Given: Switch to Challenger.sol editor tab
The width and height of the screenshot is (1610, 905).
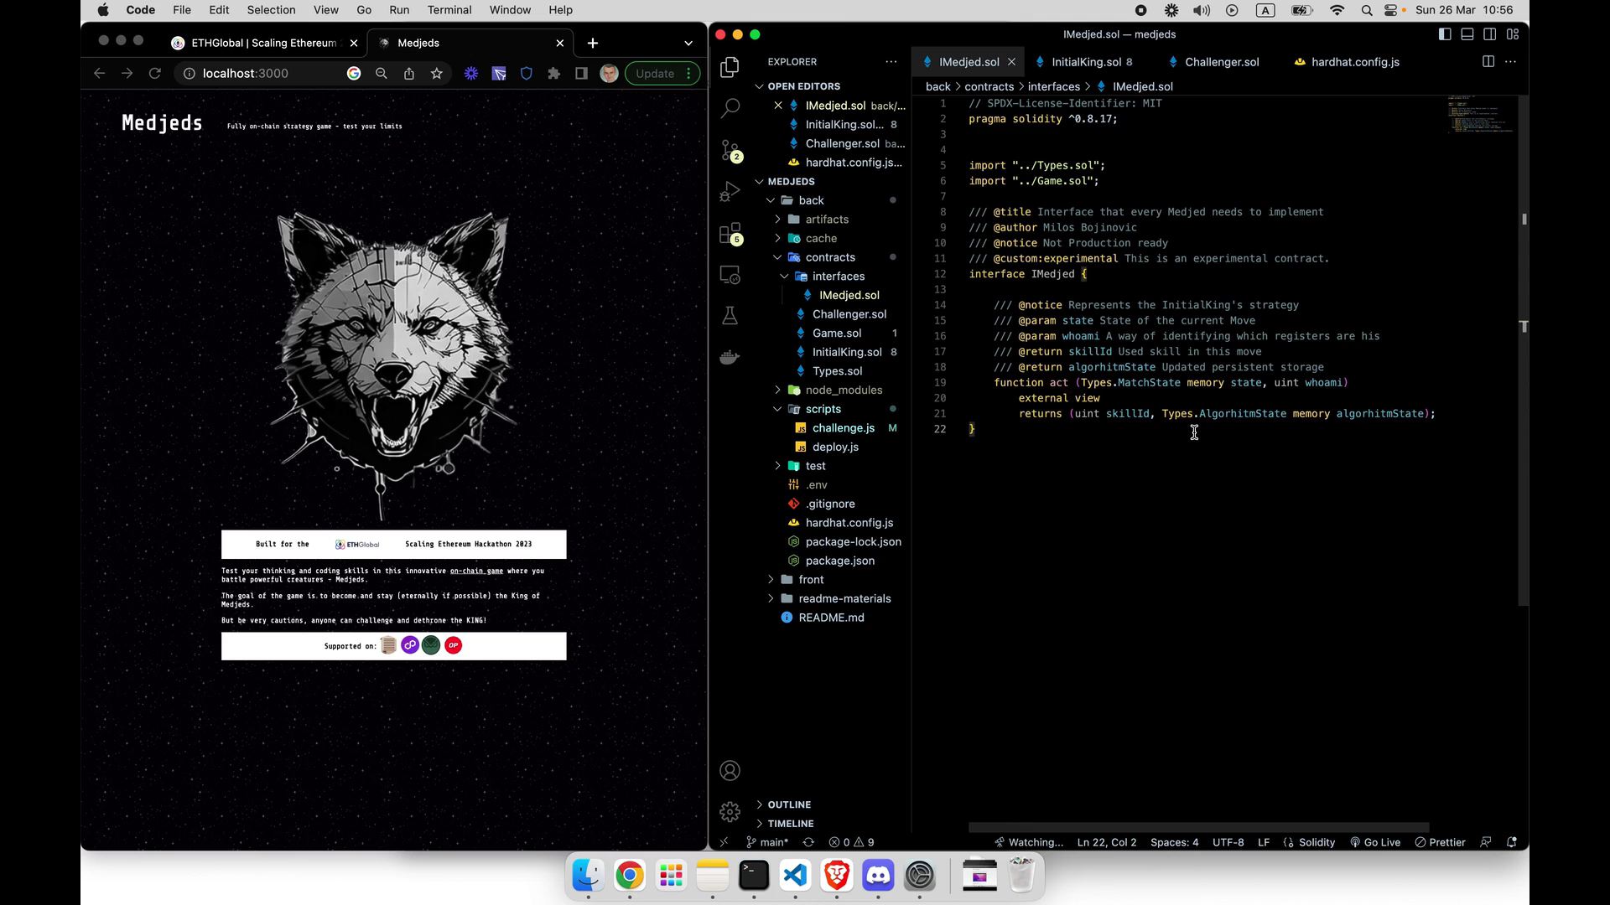Looking at the screenshot, I should pos(1221,62).
